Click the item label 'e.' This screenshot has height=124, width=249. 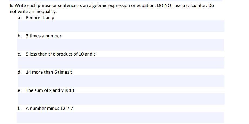click(19, 90)
